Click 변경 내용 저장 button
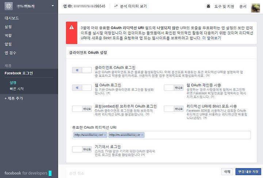This screenshot has height=178, width=263. 248,172
